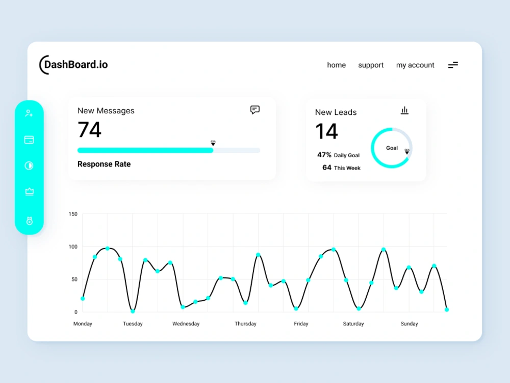The width and height of the screenshot is (510, 383).
Task: Go to the home page
Action: [x=336, y=65]
